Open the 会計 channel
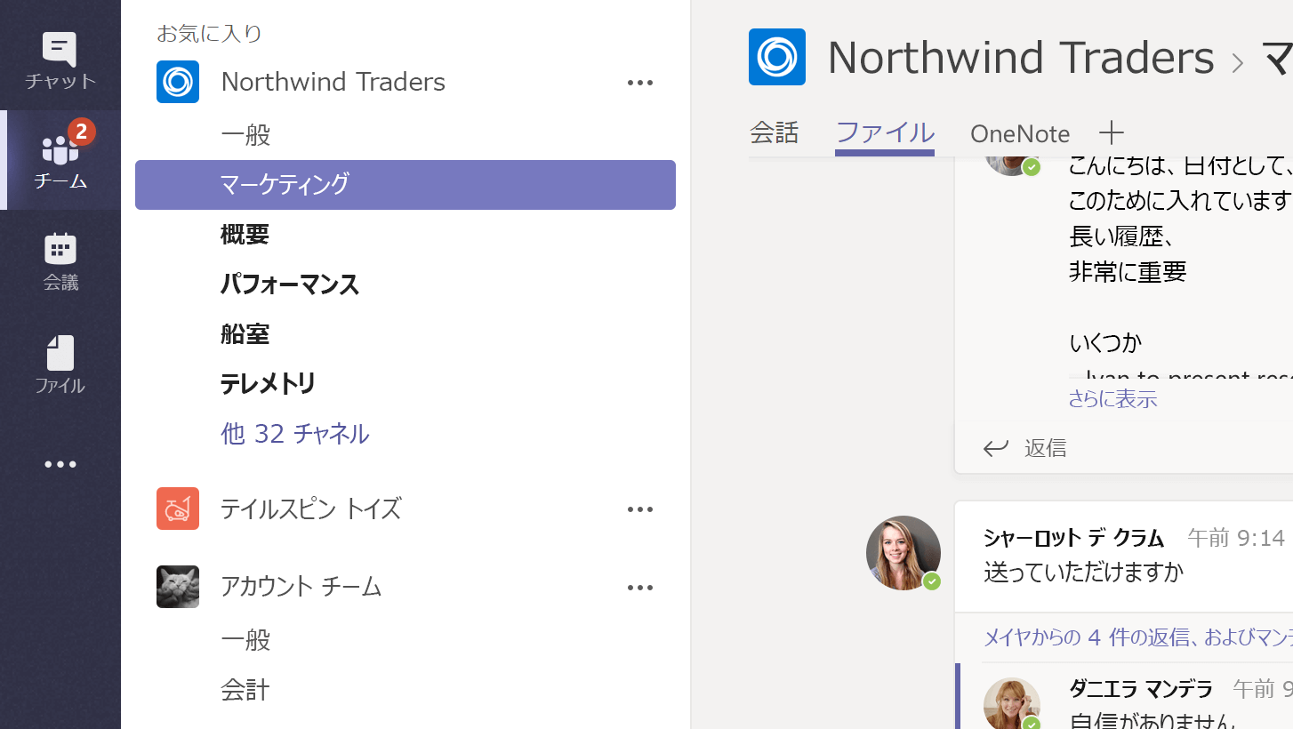 (245, 690)
